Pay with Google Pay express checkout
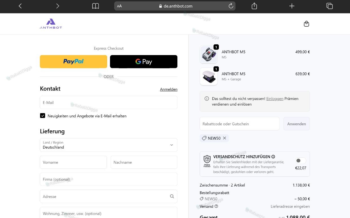The width and height of the screenshot is (350, 218). 144,62
